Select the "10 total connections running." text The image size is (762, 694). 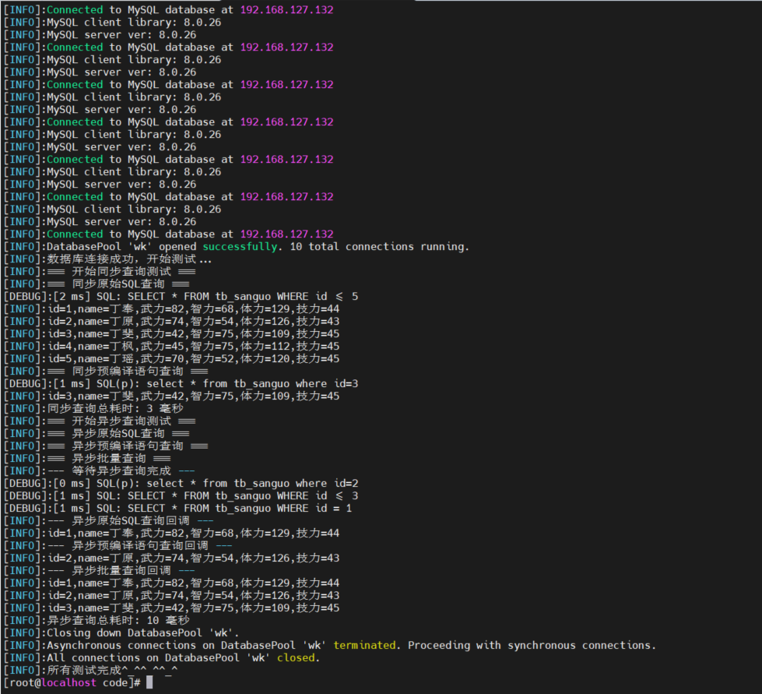pyautogui.click(x=379, y=247)
